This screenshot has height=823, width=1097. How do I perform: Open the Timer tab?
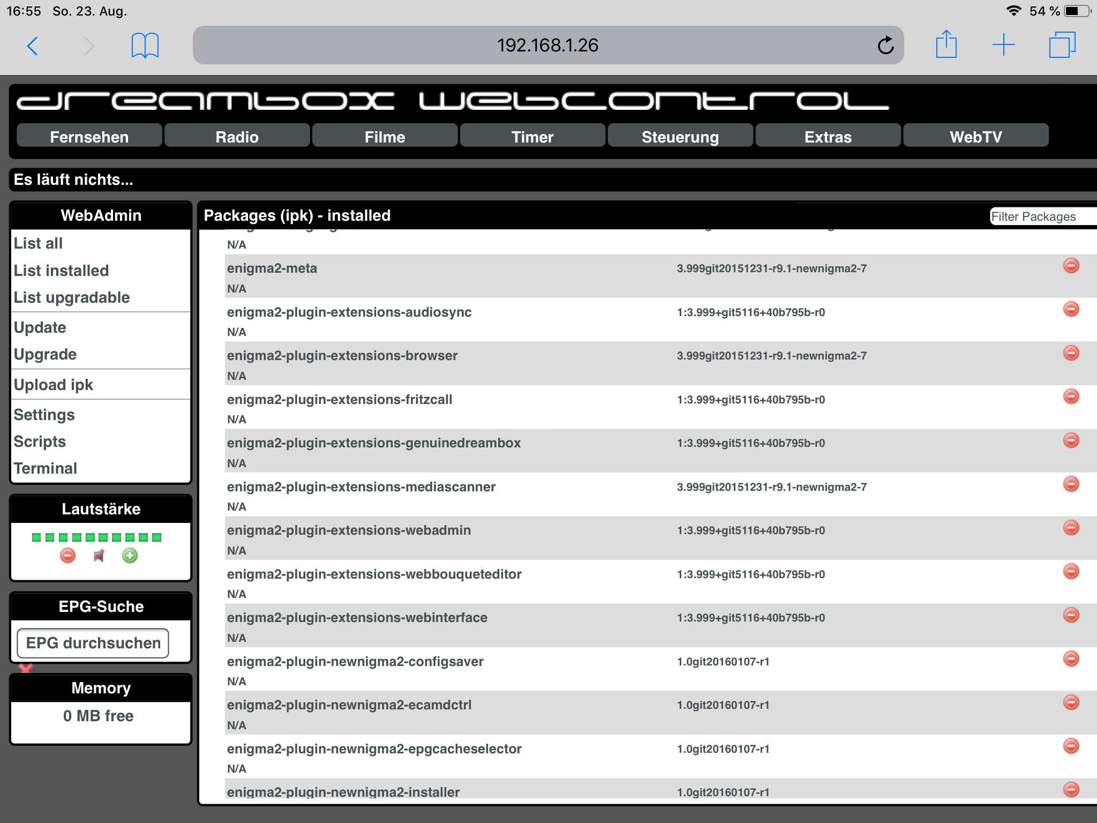tap(532, 137)
